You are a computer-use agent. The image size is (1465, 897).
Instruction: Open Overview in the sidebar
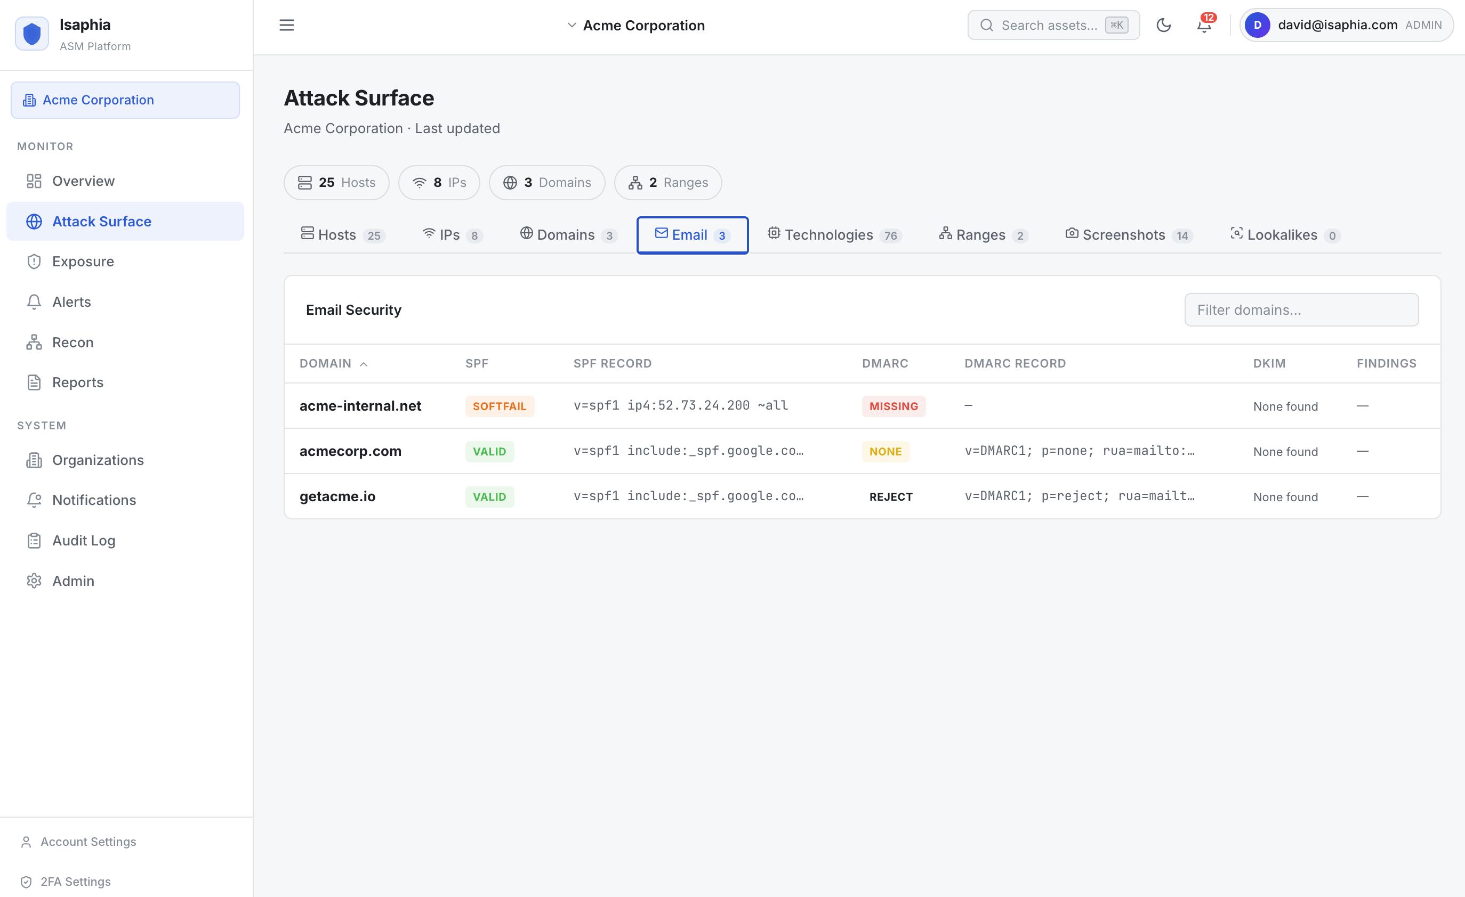coord(125,181)
